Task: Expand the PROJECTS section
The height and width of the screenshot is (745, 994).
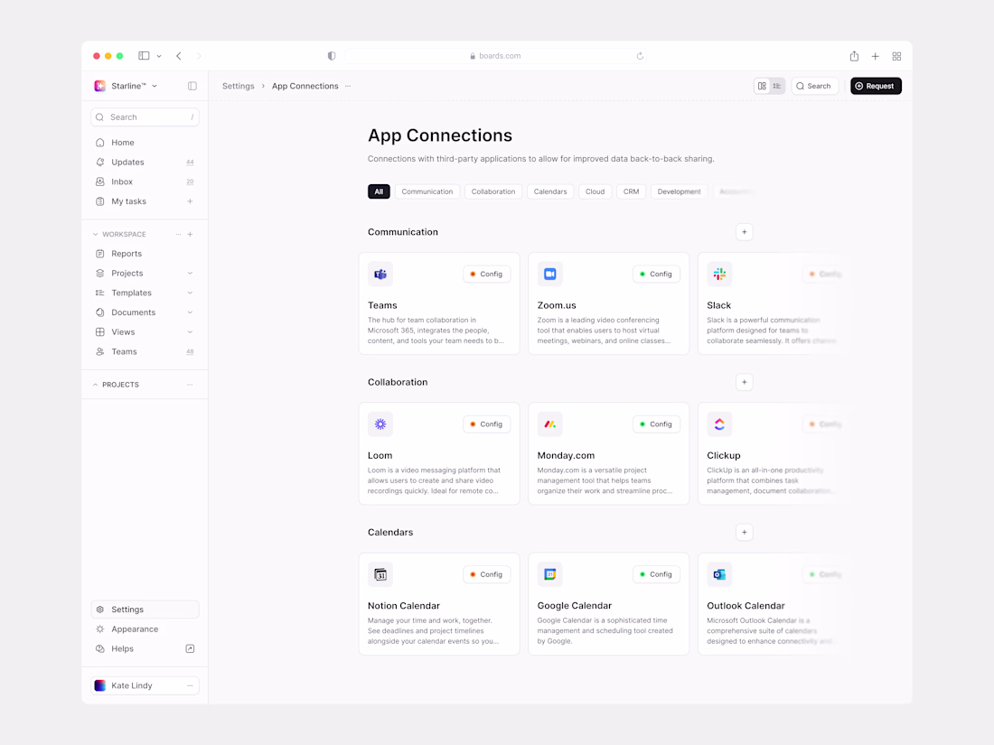Action: click(96, 385)
